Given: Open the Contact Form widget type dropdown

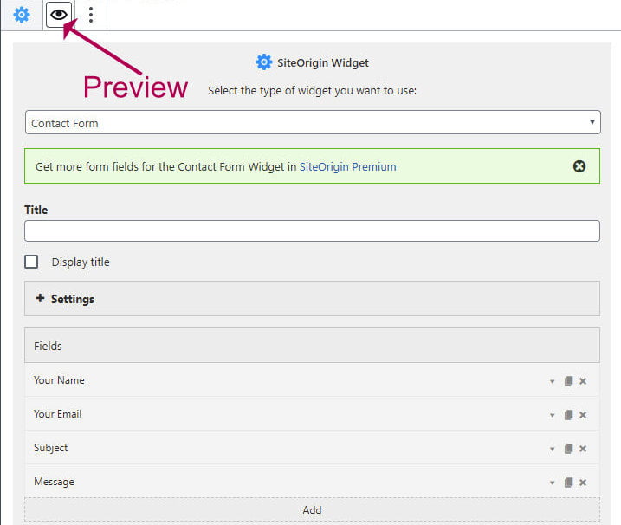Looking at the screenshot, I should tap(313, 122).
